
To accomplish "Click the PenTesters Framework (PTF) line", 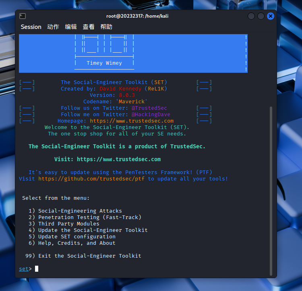I will click(120, 172).
